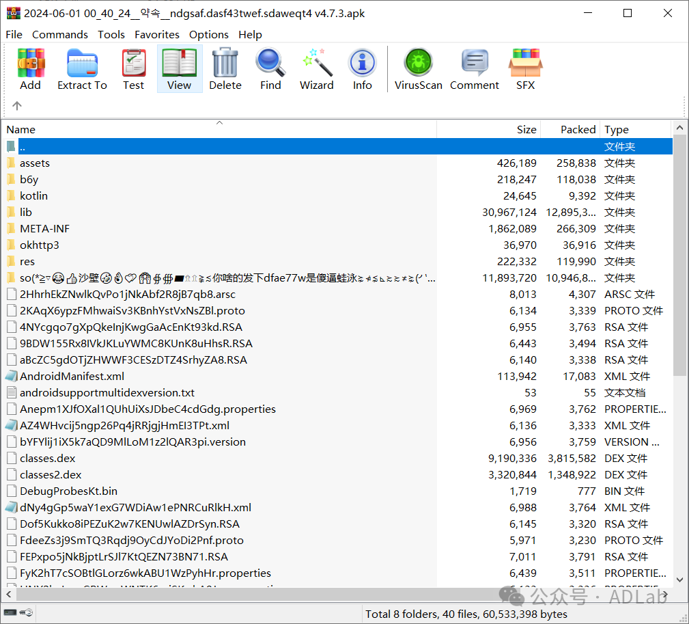
Task: Click the scrollbar down arrow
Action: (680, 580)
